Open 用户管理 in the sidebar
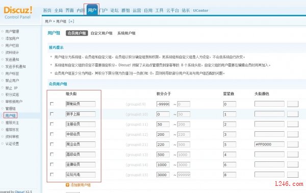306x193 pixels. (x=12, y=32)
